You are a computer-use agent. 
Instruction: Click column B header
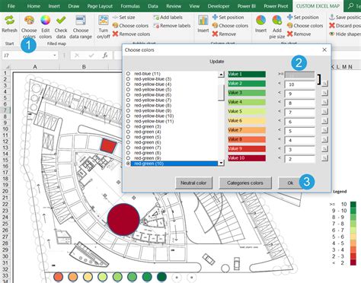84,67
